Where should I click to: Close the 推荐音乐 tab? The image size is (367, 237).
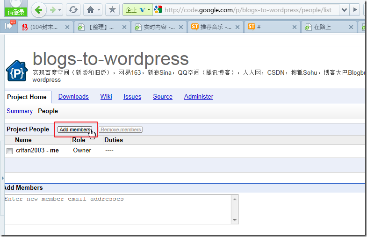click(237, 27)
